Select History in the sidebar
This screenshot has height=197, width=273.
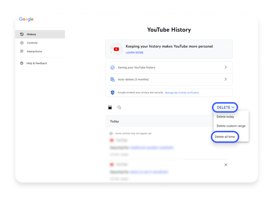coord(40,34)
